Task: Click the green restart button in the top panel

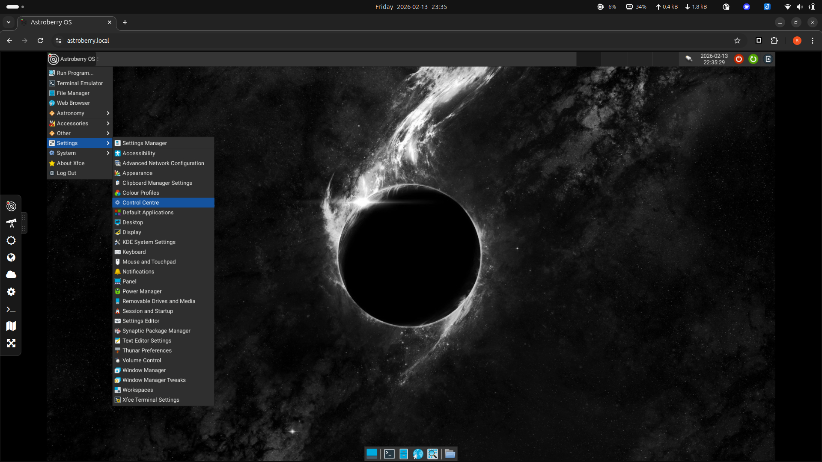Action: pos(753,59)
